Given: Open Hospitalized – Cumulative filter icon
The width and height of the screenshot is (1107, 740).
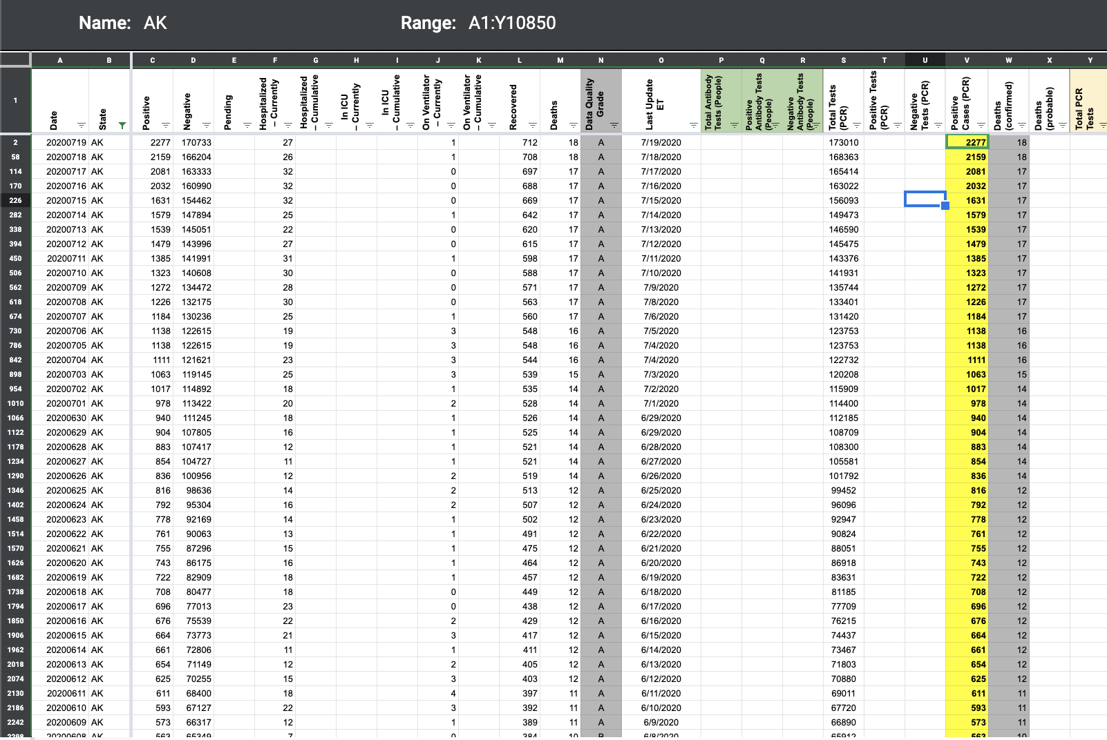Looking at the screenshot, I should pyautogui.click(x=329, y=126).
